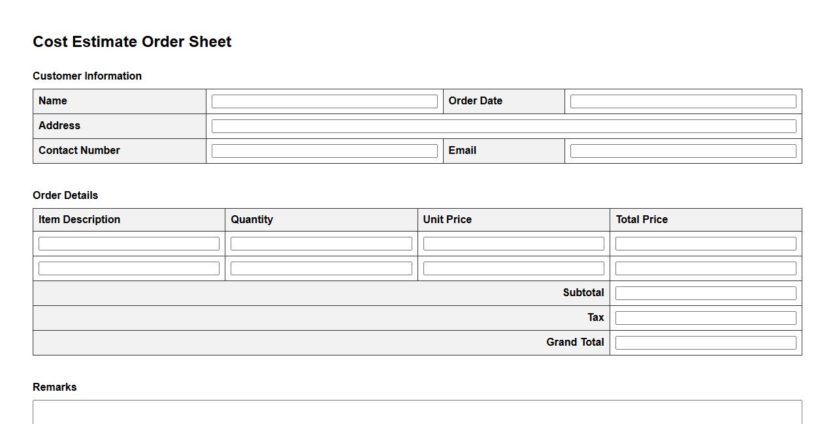Focus first row Total Price field

pos(706,244)
